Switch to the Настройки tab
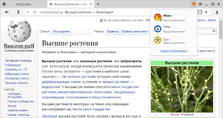Image resolution: width=223 pixels, height=118 pixels. coord(24,4)
